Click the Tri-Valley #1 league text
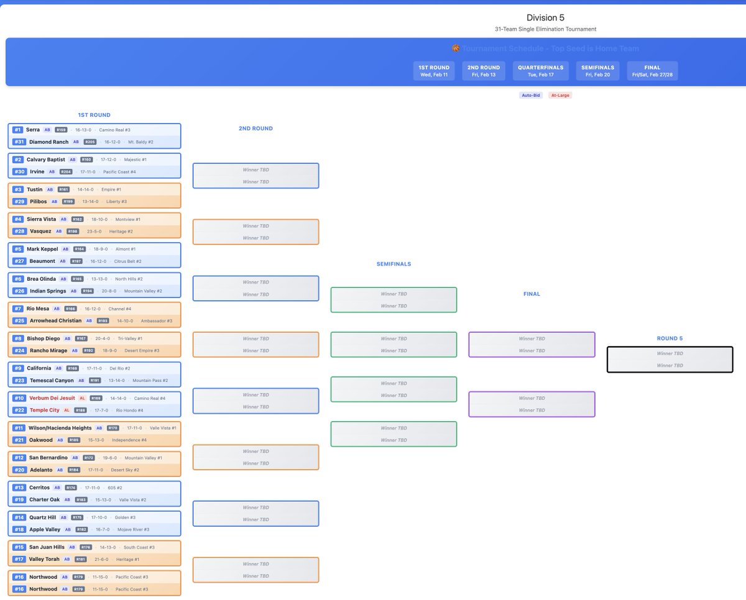Screen dimensions: 746x600 click(130, 339)
